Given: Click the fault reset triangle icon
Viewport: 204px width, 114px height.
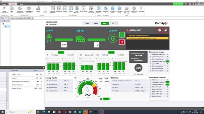Looking at the screenshot, I should click(x=166, y=30).
